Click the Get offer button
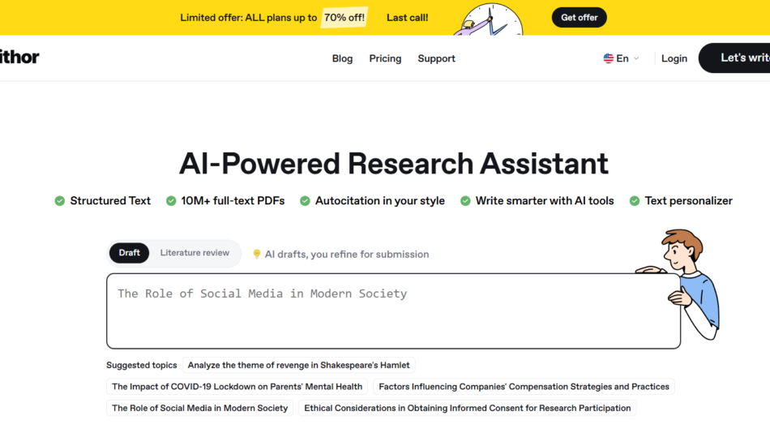770x433 pixels. pos(579,17)
